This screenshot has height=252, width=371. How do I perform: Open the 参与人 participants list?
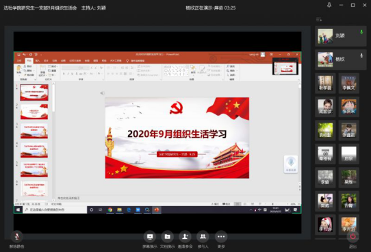[203, 237]
